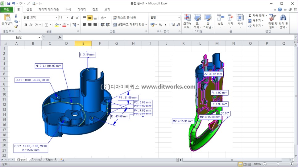This screenshot has width=298, height=167.
Task: Open 표 서식 table format gallery
Action: 197,21
